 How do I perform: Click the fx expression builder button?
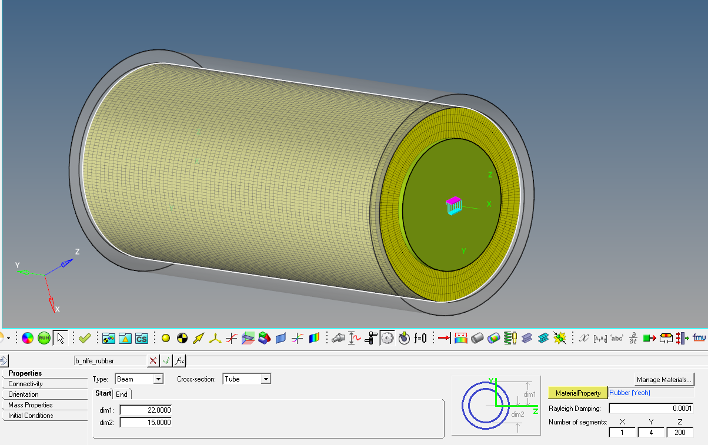180,360
